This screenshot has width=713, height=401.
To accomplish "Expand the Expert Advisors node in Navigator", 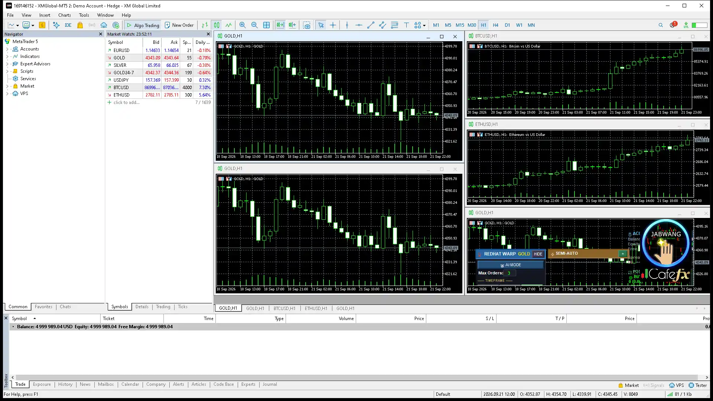I will coord(7,64).
